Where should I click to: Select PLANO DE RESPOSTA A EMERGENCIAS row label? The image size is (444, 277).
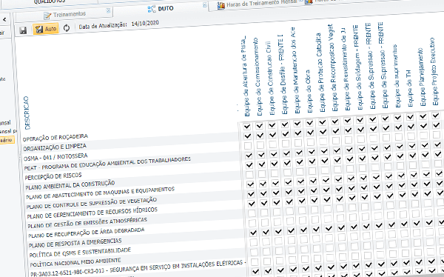click(x=75, y=243)
